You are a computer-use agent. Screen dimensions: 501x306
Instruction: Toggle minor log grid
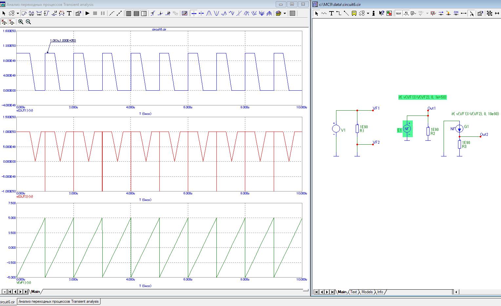tap(144, 13)
